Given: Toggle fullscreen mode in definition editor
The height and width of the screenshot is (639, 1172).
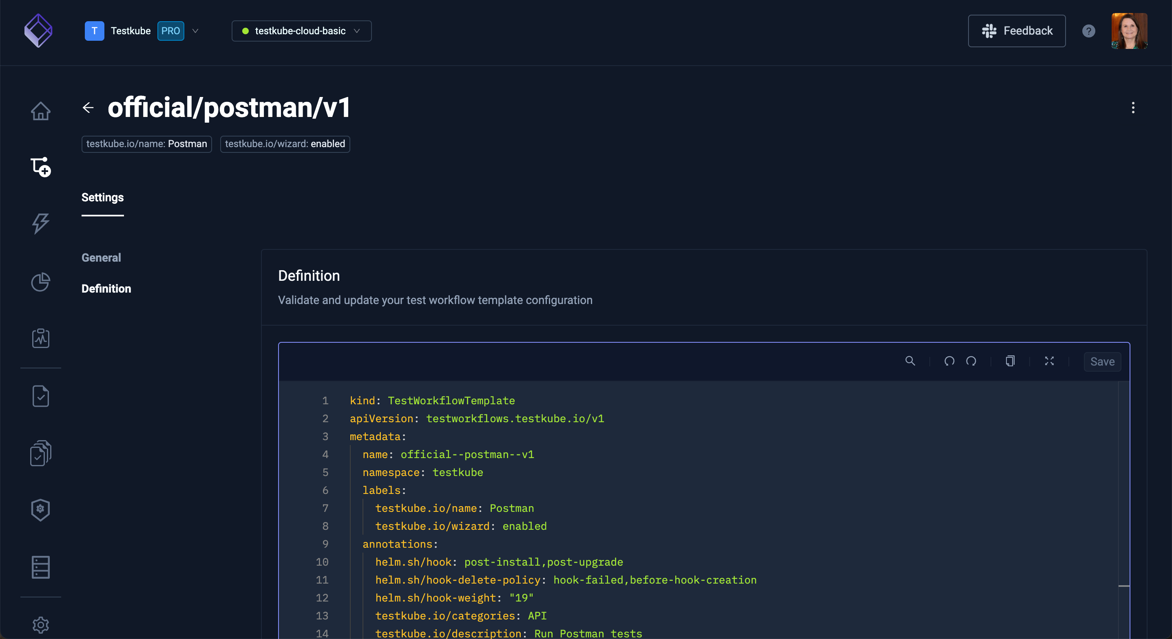Looking at the screenshot, I should (x=1050, y=361).
